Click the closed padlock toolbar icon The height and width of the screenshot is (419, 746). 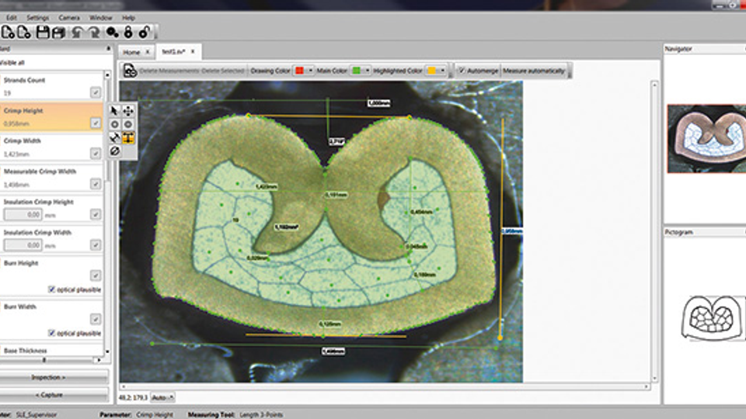click(x=128, y=33)
